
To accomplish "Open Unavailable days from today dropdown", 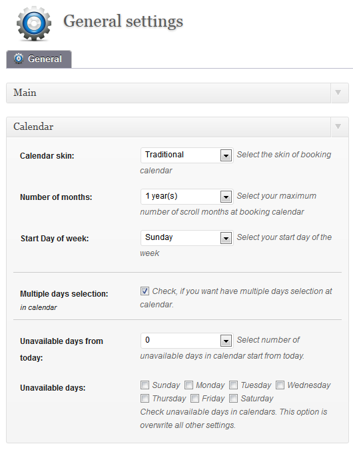I will pos(186,341).
